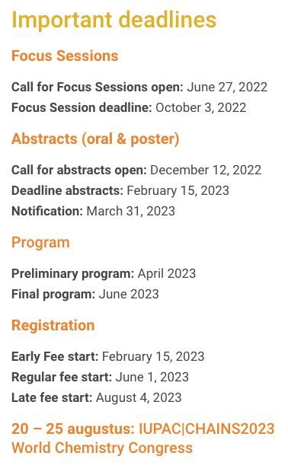Click Abstracts (oral & poster) heading
This screenshot has width=288, height=475.
coord(95,139)
